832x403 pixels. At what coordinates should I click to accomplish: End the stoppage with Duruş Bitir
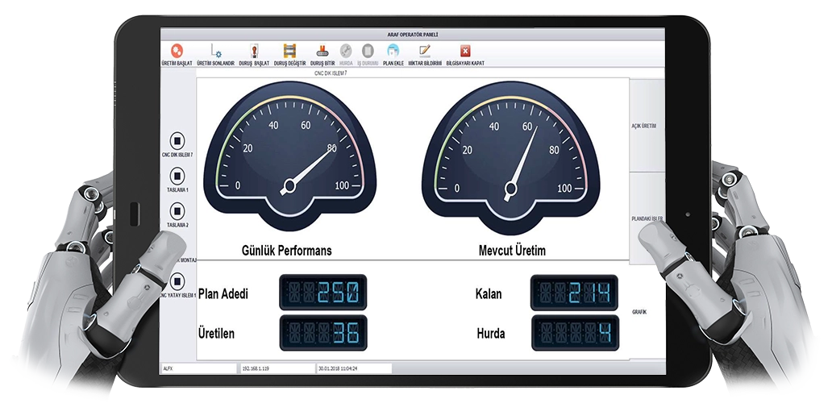click(322, 51)
